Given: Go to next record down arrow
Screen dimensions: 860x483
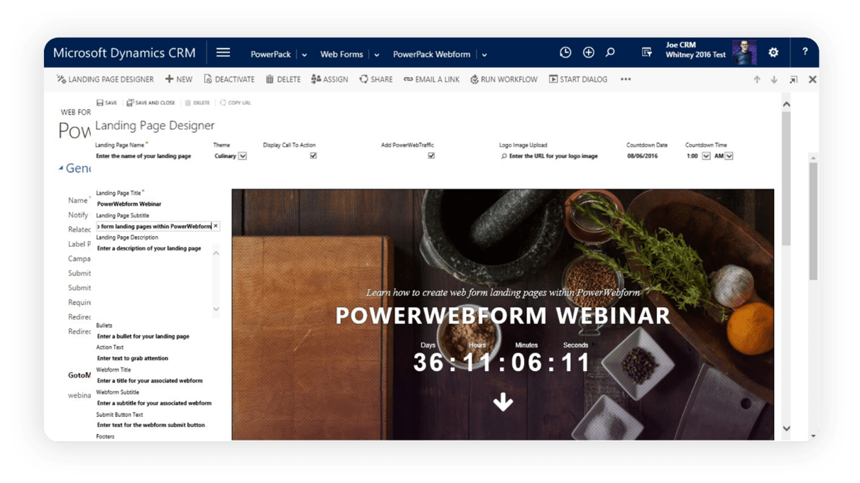Looking at the screenshot, I should (774, 80).
